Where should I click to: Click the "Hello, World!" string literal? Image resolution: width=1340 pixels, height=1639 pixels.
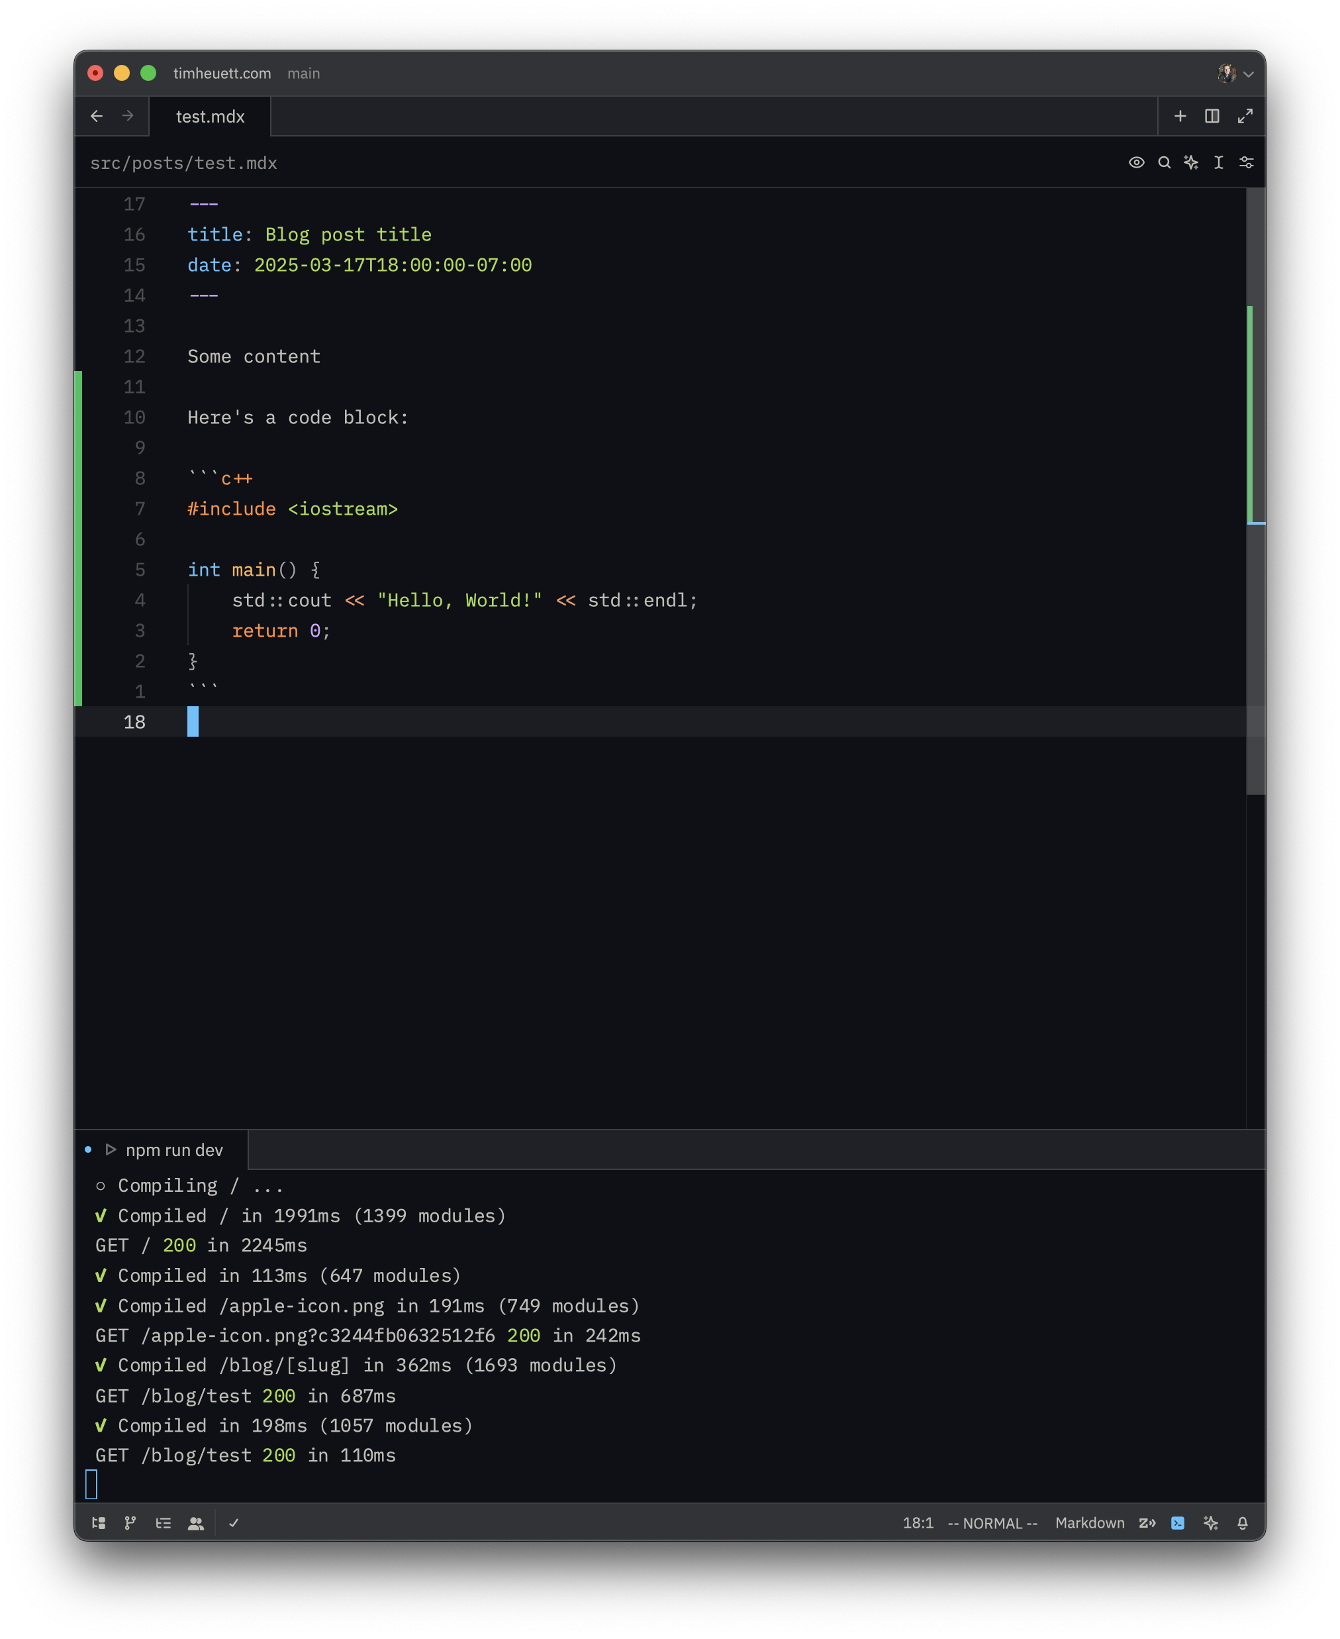coord(460,600)
